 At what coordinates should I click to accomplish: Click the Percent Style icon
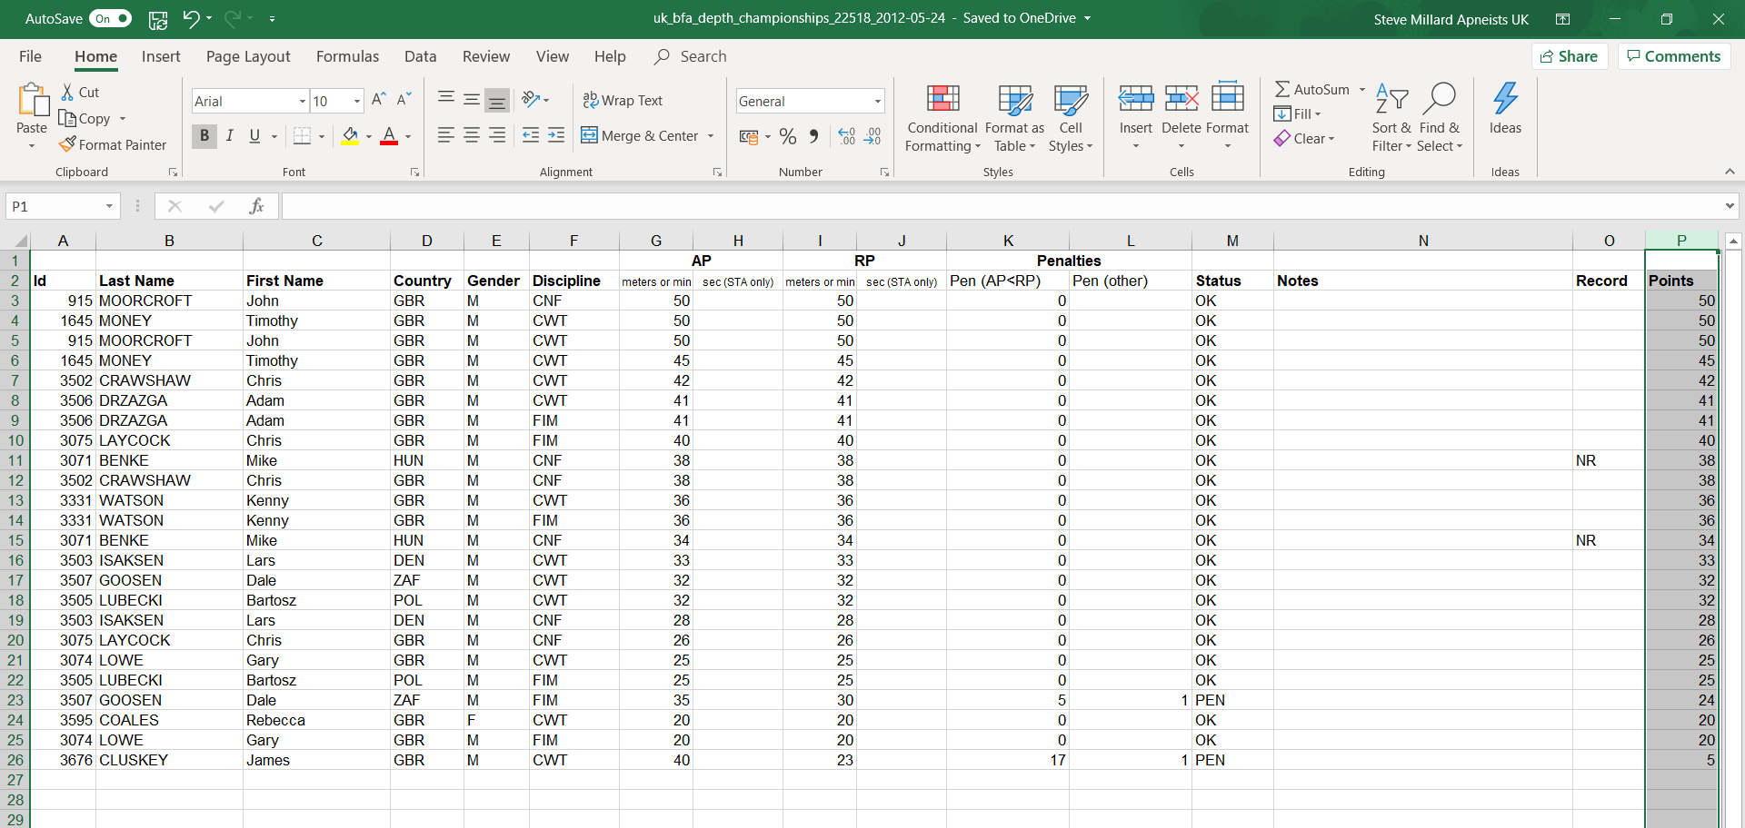pyautogui.click(x=788, y=136)
